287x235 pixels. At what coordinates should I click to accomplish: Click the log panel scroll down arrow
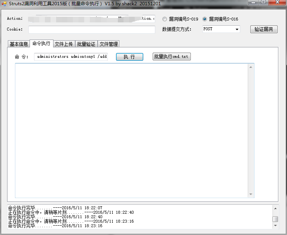tap(275, 226)
